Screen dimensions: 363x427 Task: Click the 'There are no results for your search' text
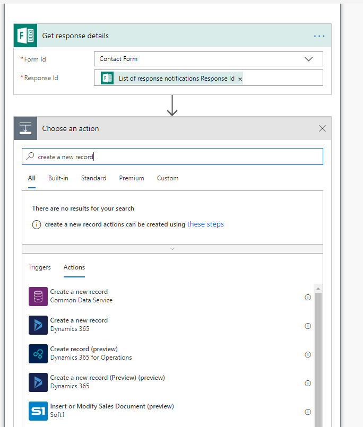point(83,208)
